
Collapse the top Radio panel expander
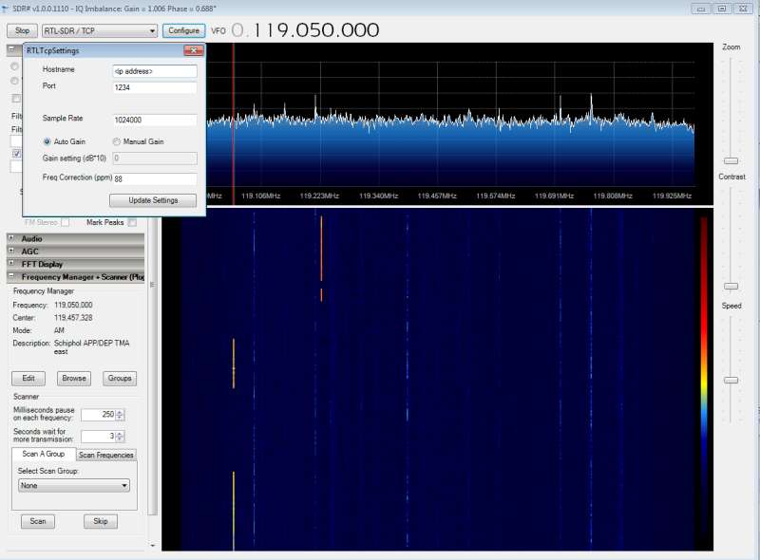click(11, 49)
